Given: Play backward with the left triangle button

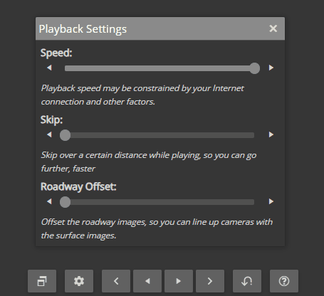Looking at the screenshot, I should [x=147, y=281].
